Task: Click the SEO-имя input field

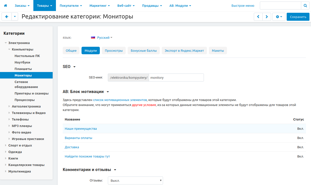Action: click(176, 77)
